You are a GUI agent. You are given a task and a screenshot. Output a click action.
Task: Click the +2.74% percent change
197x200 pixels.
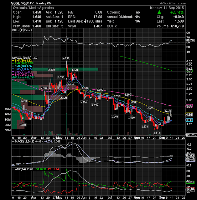[177, 12]
